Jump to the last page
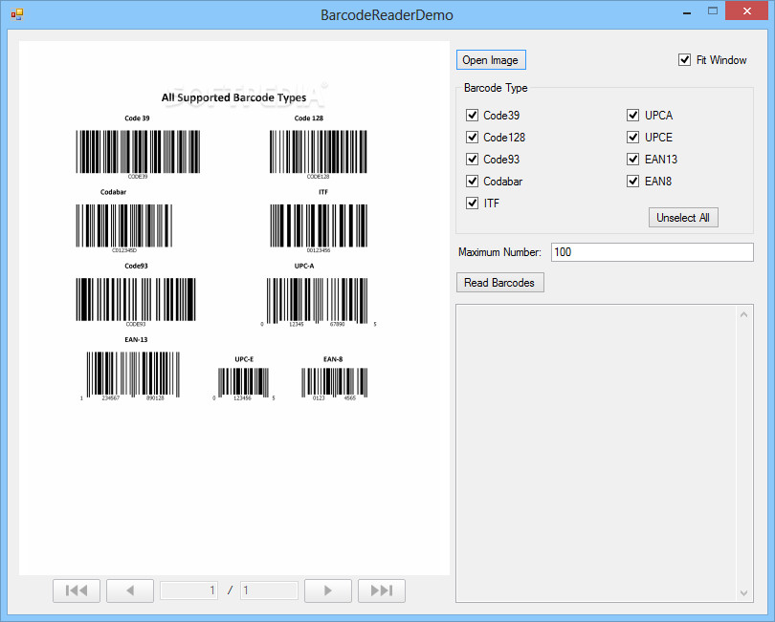 tap(382, 590)
